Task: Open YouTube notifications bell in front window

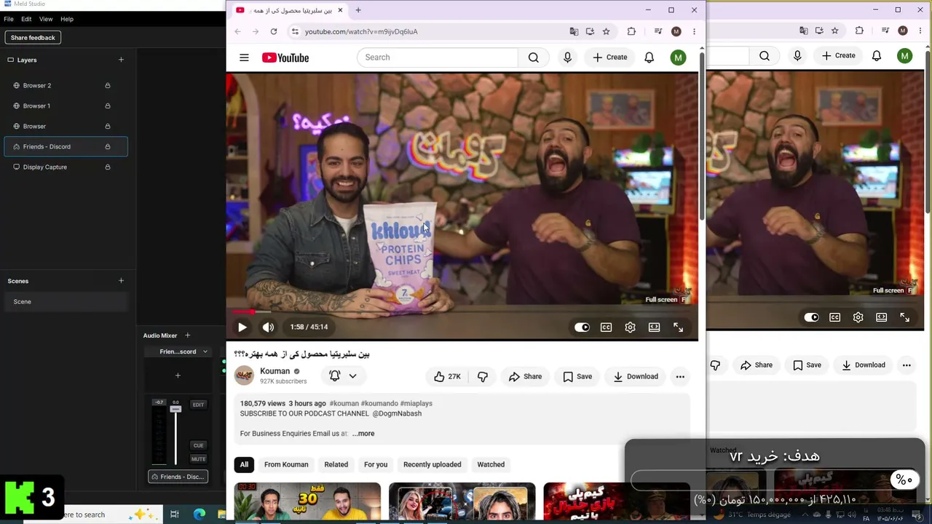Action: [x=649, y=57]
